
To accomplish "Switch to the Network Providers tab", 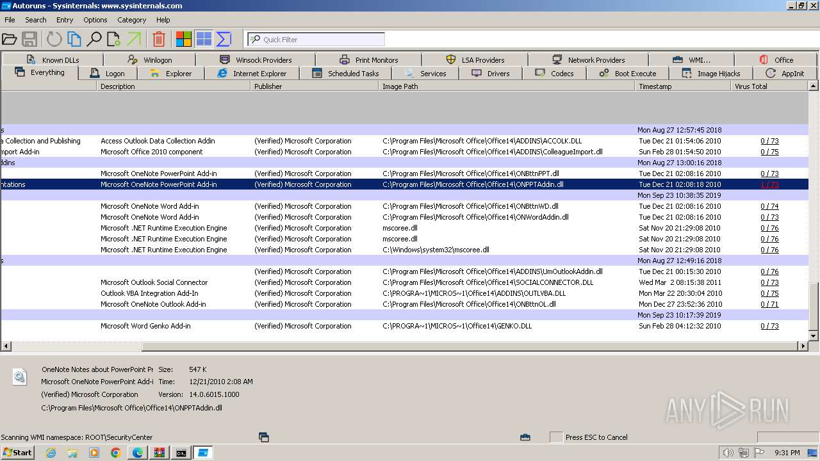I will pyautogui.click(x=588, y=60).
